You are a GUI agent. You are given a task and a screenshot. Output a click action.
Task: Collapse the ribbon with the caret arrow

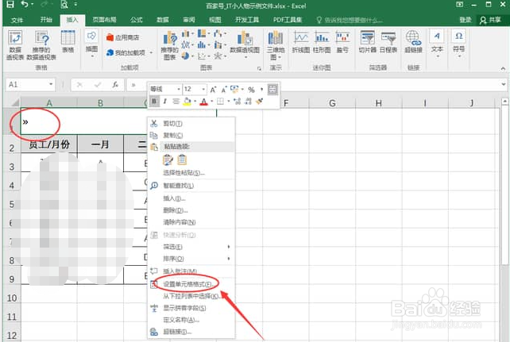[x=503, y=68]
